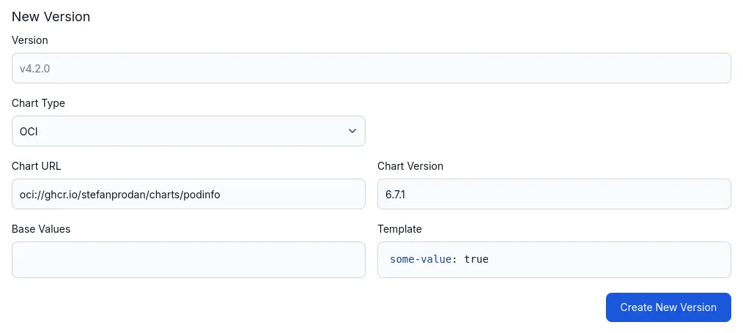Open the Chart Type dropdown

click(x=188, y=131)
